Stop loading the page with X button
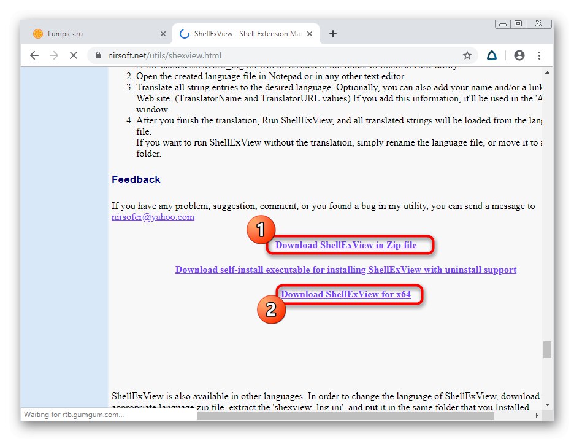574x441 pixels. [74, 55]
